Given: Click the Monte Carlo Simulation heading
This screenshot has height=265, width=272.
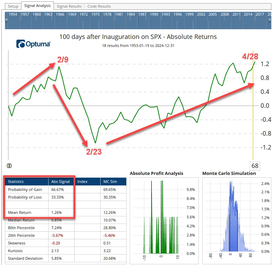Looking at the screenshot, I should tap(229, 173).
